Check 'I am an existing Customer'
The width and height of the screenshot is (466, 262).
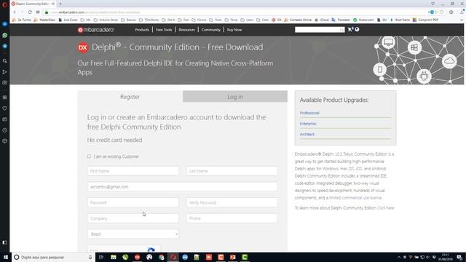[89, 156]
